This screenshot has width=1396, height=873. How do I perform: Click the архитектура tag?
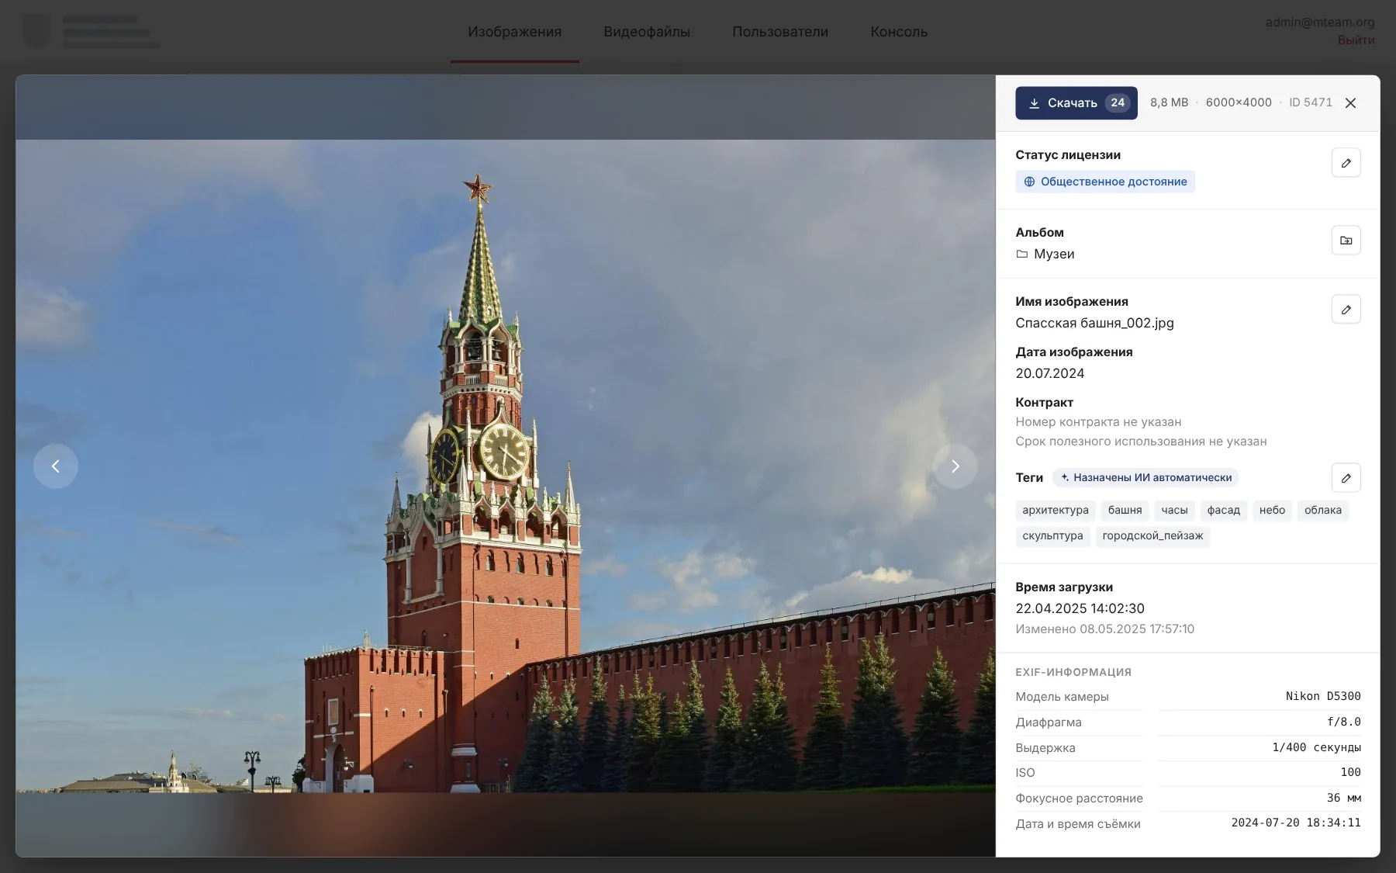click(x=1055, y=511)
